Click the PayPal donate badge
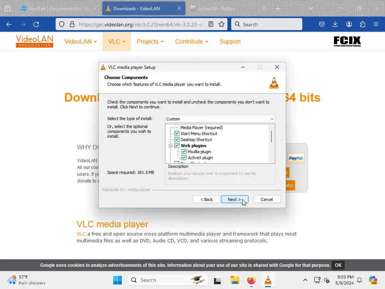This screenshot has width=385, height=289. 296,158
